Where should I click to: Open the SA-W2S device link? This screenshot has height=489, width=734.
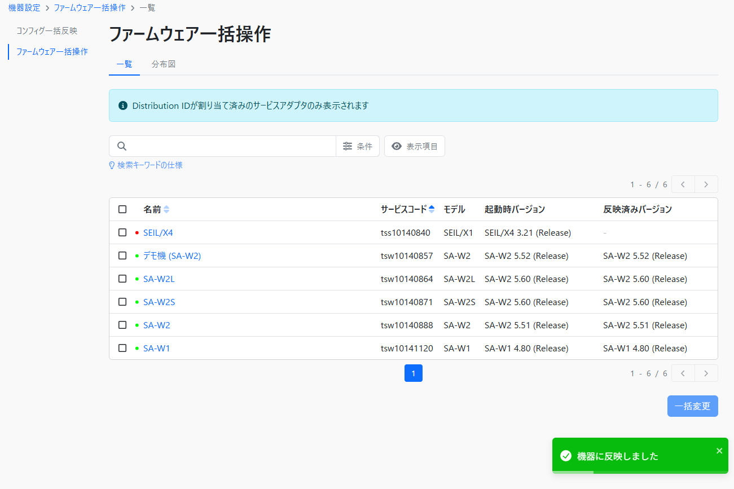pyautogui.click(x=159, y=302)
